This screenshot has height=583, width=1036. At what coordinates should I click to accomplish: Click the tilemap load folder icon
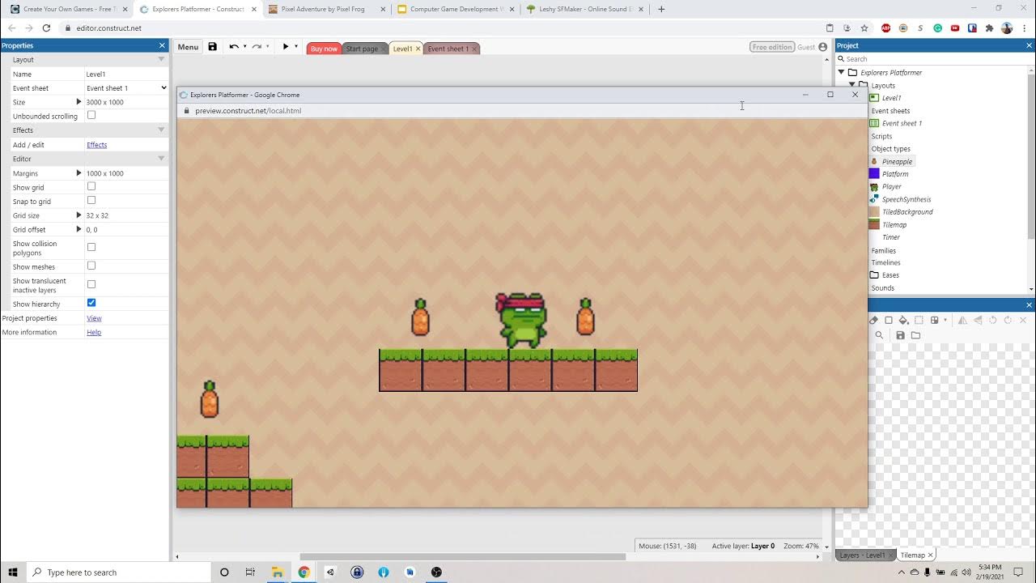point(915,335)
